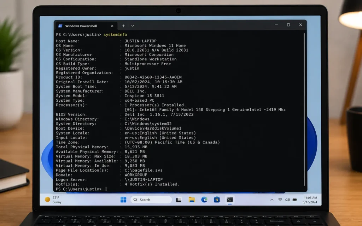Viewport: 362px width, 226px height.
Task: Click Logon Server \\JUSTIN-LAPTOP value
Action: click(x=144, y=180)
